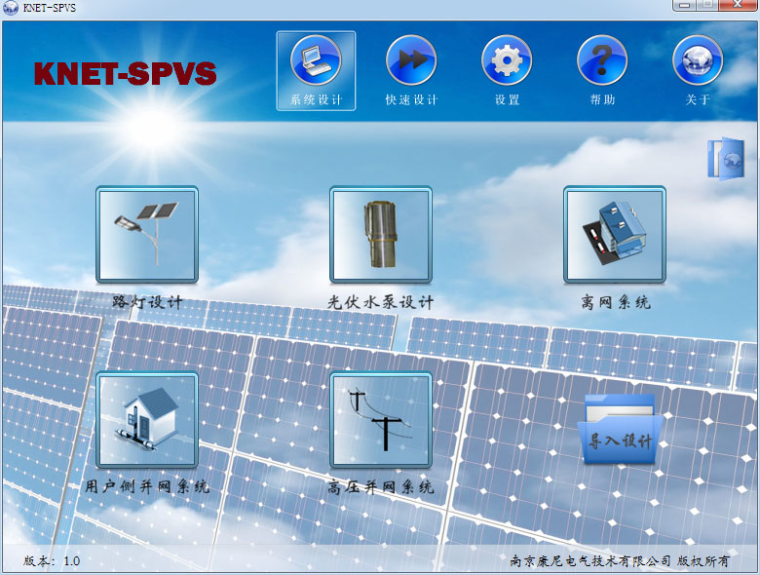Viewport: 760px width, 575px height.
Task: Select the 离网系统 caption text
Action: pos(615,302)
